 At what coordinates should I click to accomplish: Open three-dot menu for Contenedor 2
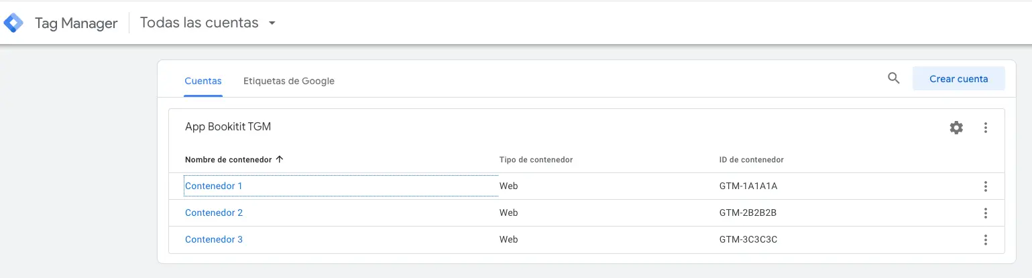click(x=985, y=213)
